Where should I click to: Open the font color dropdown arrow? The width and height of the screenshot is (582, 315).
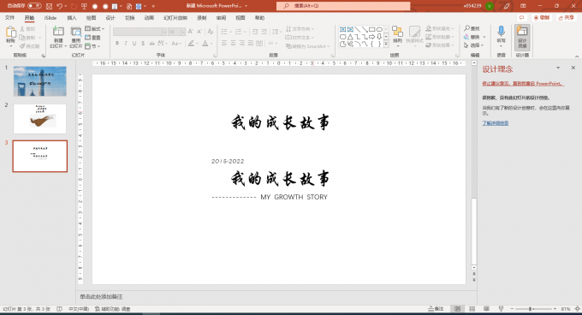click(x=211, y=44)
